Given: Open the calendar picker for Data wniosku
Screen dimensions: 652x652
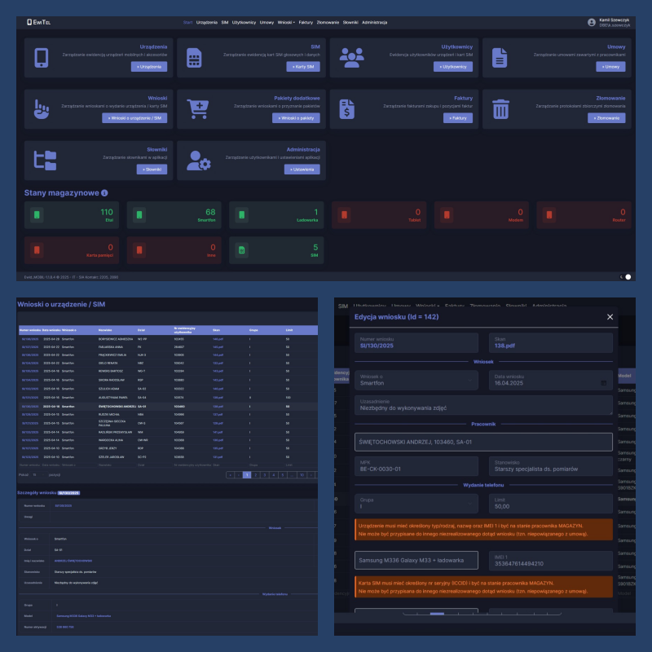Looking at the screenshot, I should pyautogui.click(x=603, y=382).
